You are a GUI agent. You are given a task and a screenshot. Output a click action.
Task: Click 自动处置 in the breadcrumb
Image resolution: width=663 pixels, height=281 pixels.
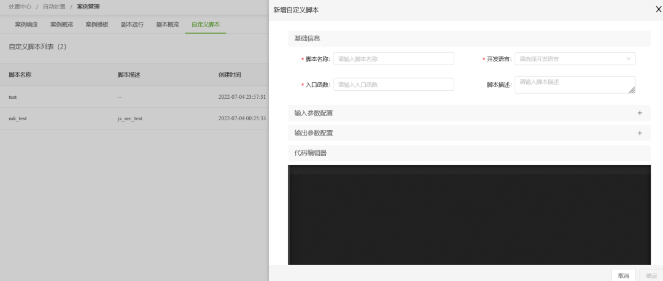pos(54,7)
